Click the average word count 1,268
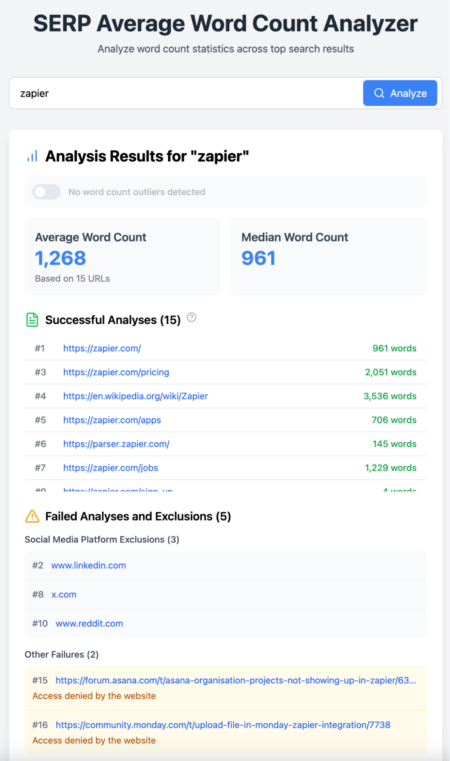 60,258
